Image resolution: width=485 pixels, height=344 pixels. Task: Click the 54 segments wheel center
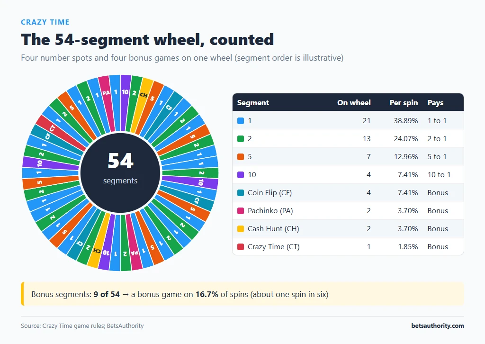[x=120, y=173]
